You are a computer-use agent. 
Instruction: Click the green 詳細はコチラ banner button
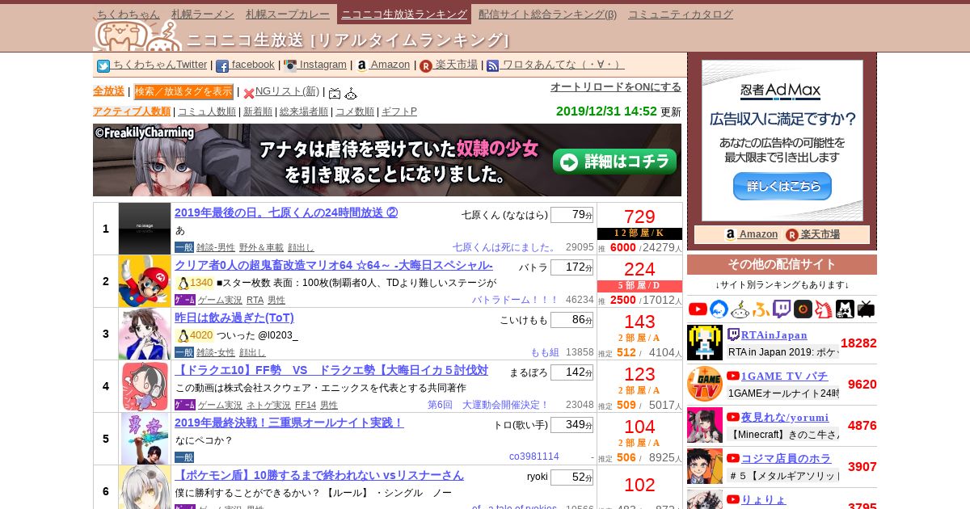[615, 161]
